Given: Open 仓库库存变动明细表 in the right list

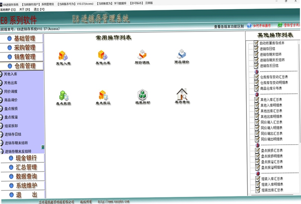Looking at the screenshot, I should 274,83.
